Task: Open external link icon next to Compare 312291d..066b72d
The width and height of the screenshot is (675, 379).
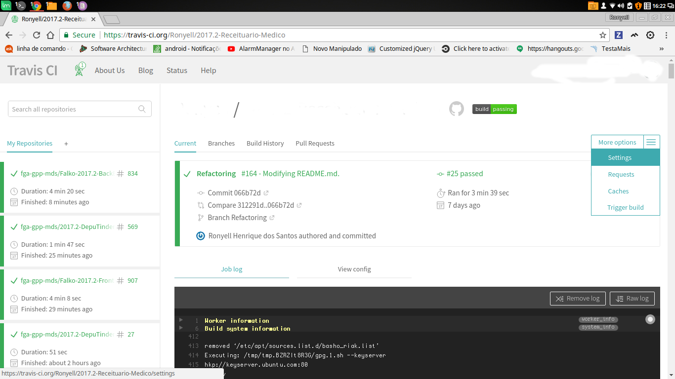Action: [x=299, y=205]
